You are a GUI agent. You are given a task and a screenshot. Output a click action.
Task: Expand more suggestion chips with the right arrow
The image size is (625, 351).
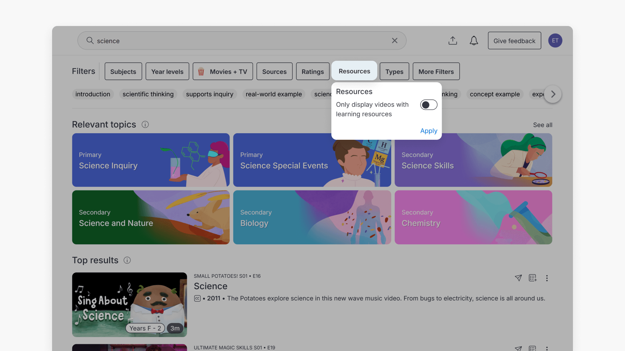click(x=552, y=94)
